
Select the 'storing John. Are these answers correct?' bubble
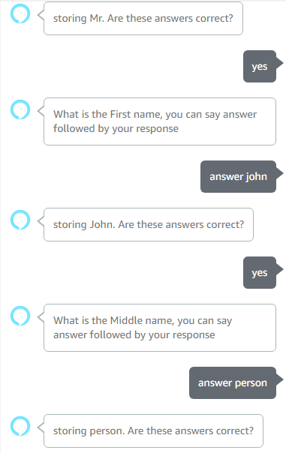(149, 224)
